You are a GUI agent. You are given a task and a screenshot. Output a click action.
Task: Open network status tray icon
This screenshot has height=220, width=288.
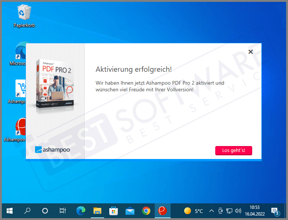pos(229,211)
